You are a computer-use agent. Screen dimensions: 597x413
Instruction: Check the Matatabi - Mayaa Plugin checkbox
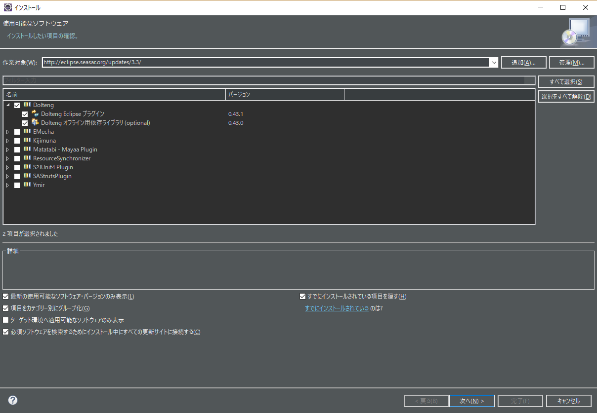17,150
